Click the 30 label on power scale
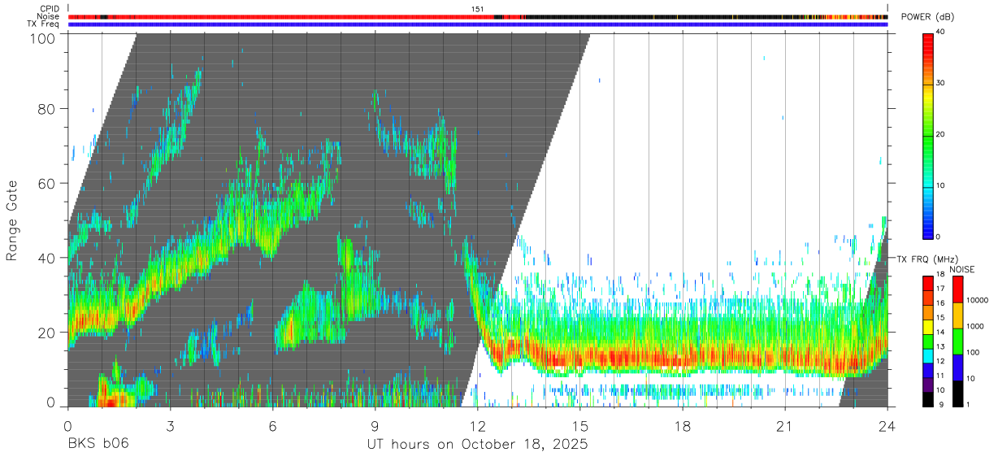The height and width of the screenshot is (461, 998). 941,83
